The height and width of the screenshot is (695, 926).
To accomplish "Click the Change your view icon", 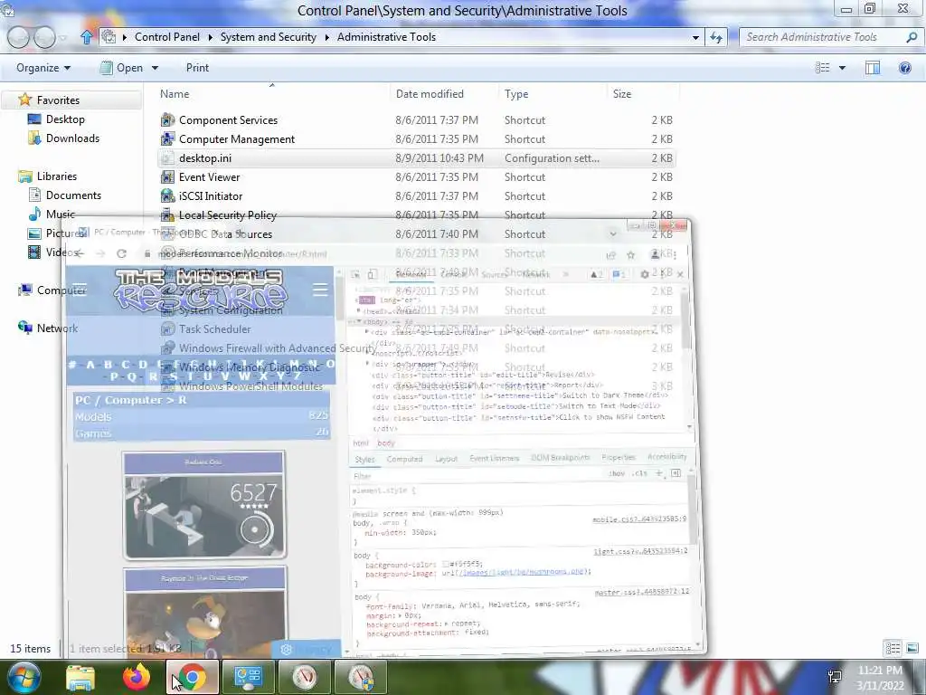I will pos(823,68).
